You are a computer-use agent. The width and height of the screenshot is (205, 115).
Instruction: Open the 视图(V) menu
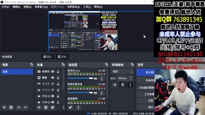(27, 7)
